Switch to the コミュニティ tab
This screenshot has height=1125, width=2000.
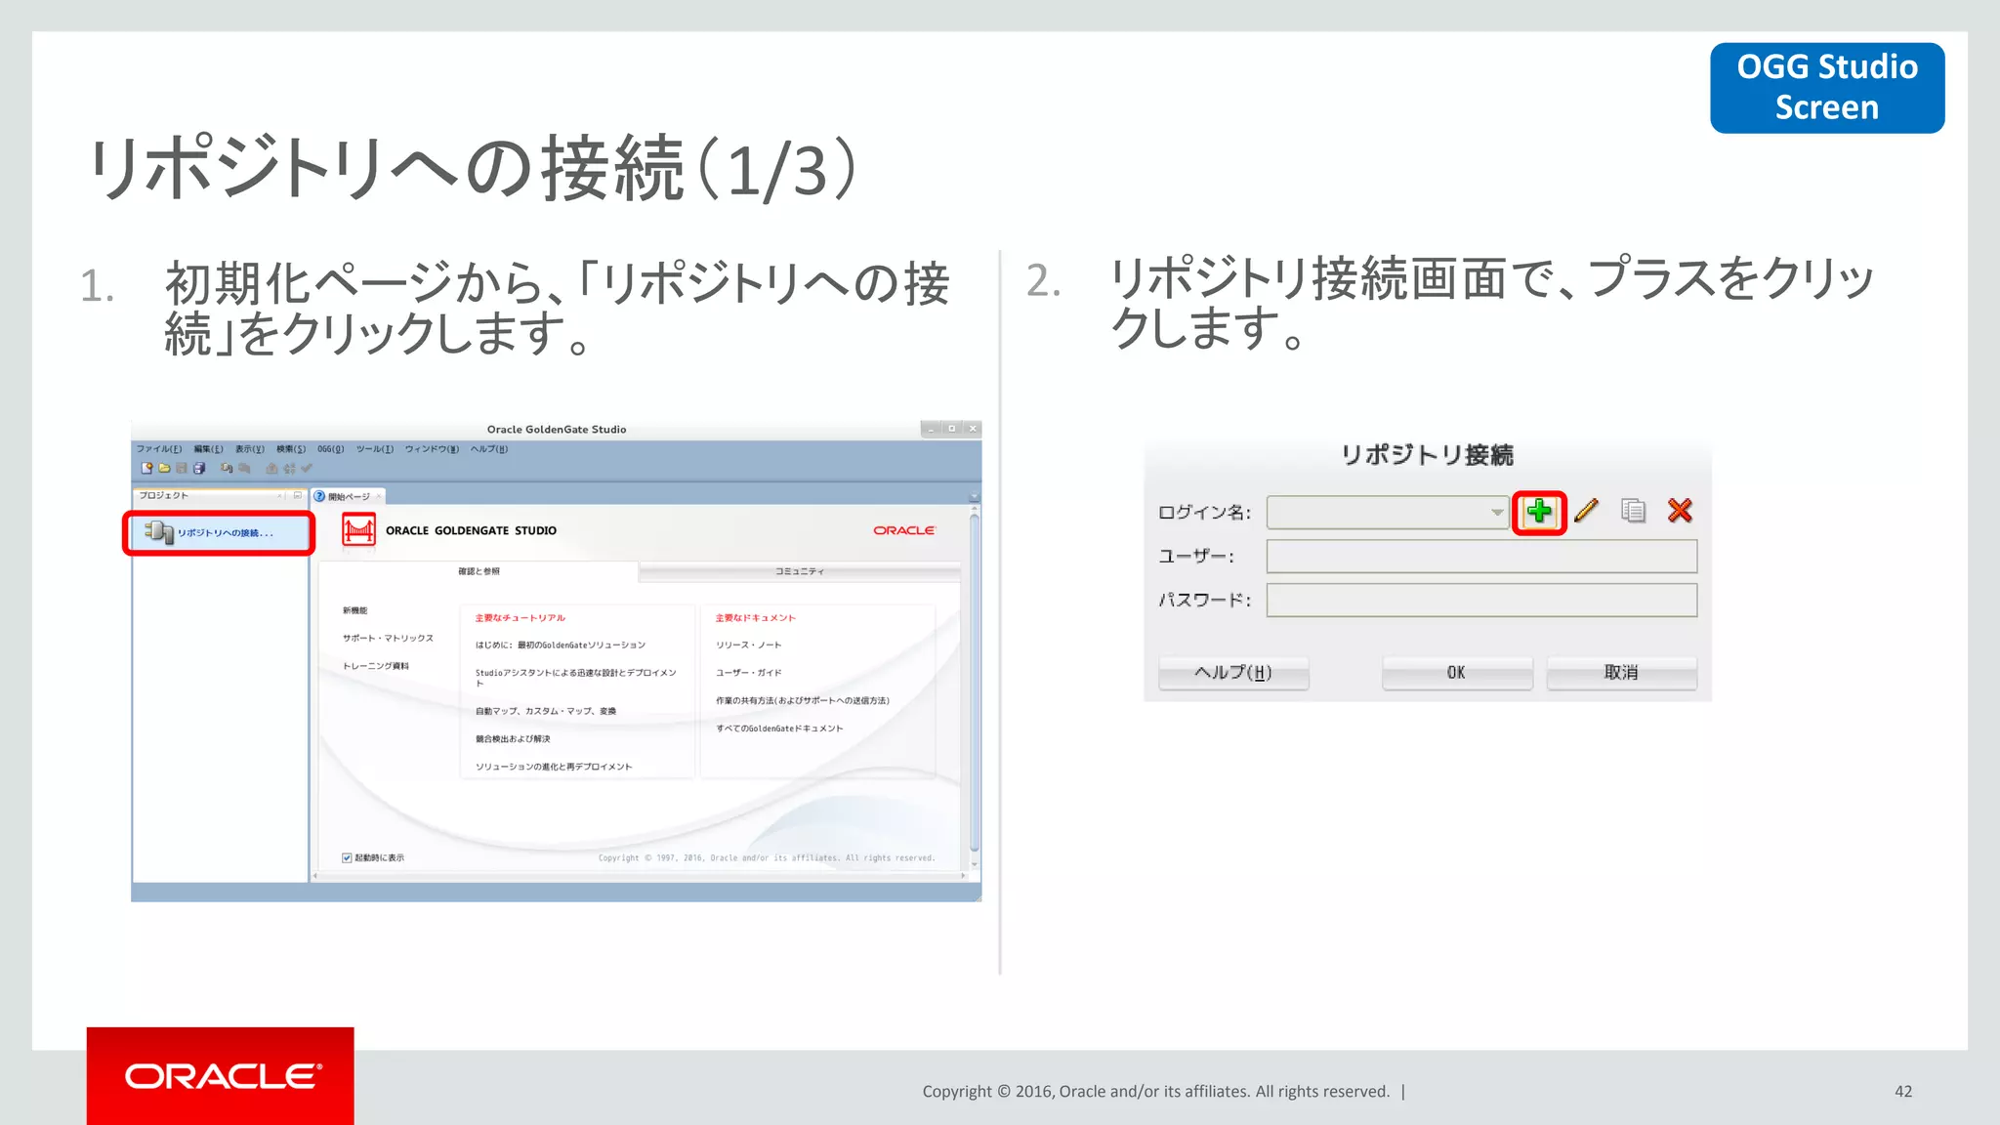tap(799, 571)
